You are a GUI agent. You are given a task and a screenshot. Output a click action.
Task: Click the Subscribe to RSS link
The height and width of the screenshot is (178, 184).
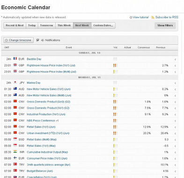(167, 17)
